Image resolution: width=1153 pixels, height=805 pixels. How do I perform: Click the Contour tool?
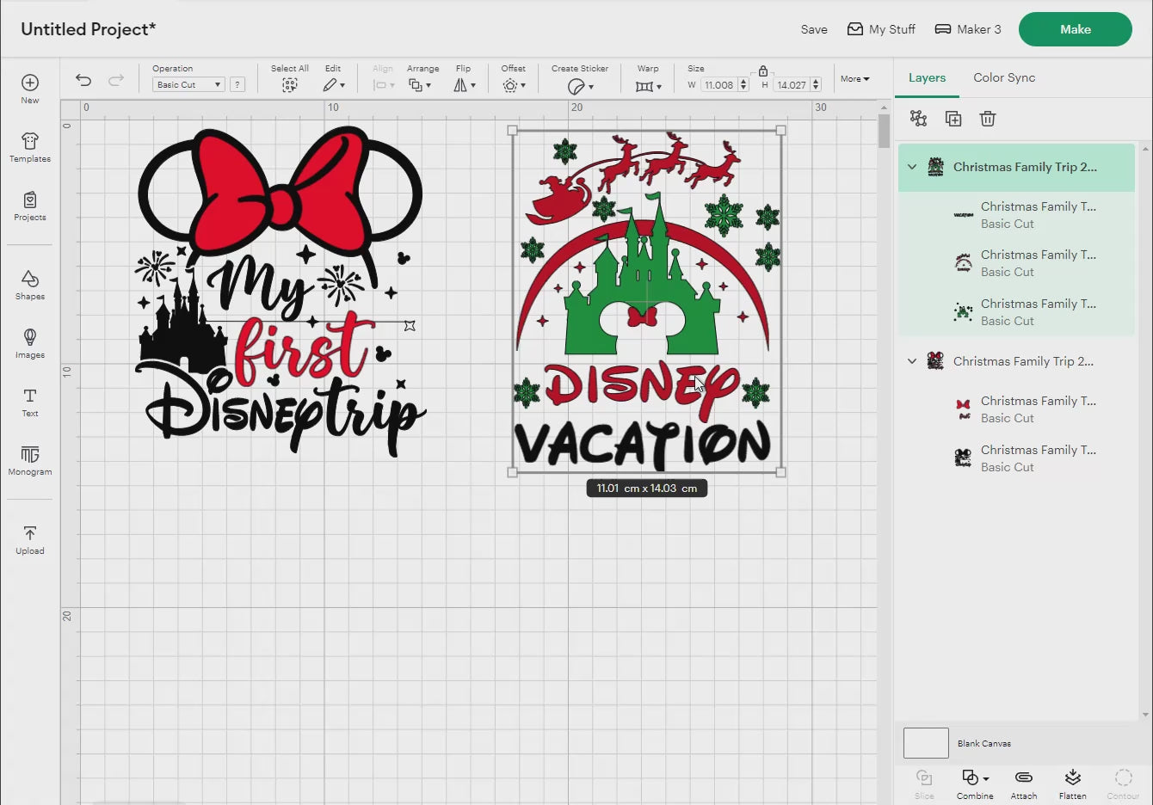[x=1123, y=784]
